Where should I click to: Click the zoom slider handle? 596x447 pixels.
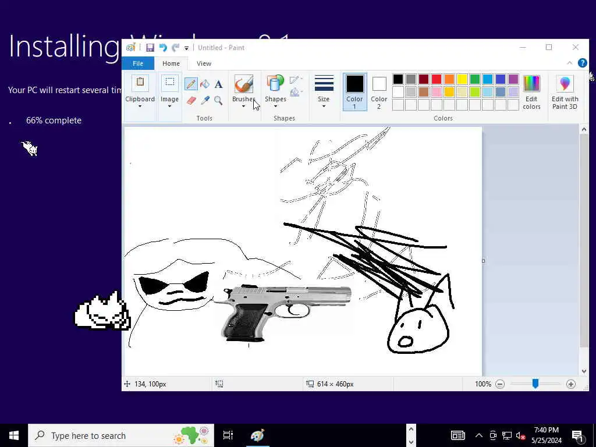tap(535, 384)
